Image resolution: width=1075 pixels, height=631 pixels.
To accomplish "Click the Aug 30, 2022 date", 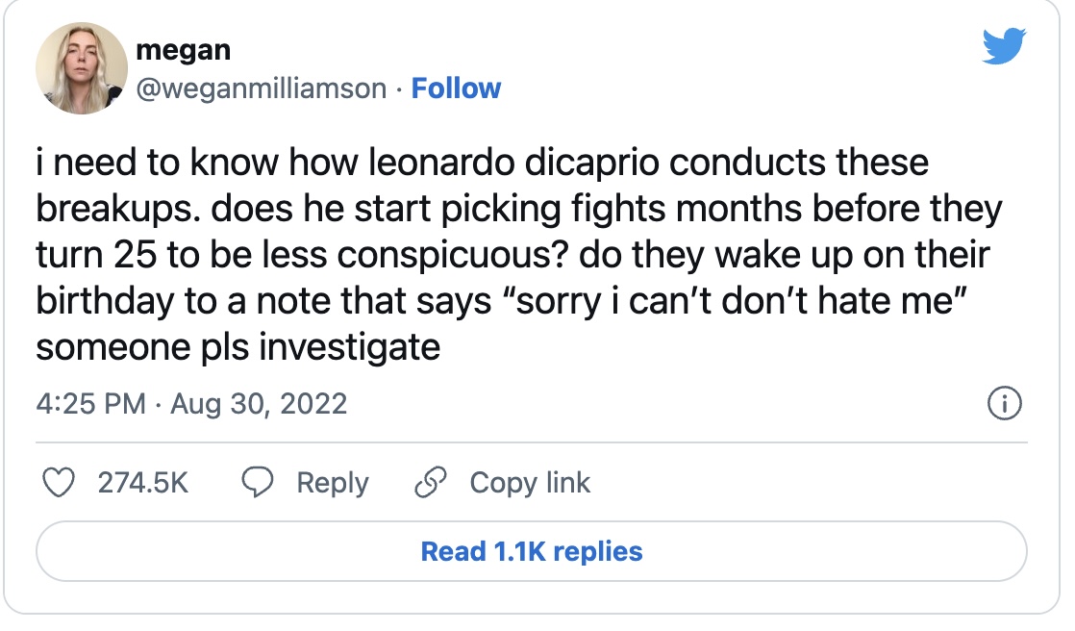I will [259, 403].
